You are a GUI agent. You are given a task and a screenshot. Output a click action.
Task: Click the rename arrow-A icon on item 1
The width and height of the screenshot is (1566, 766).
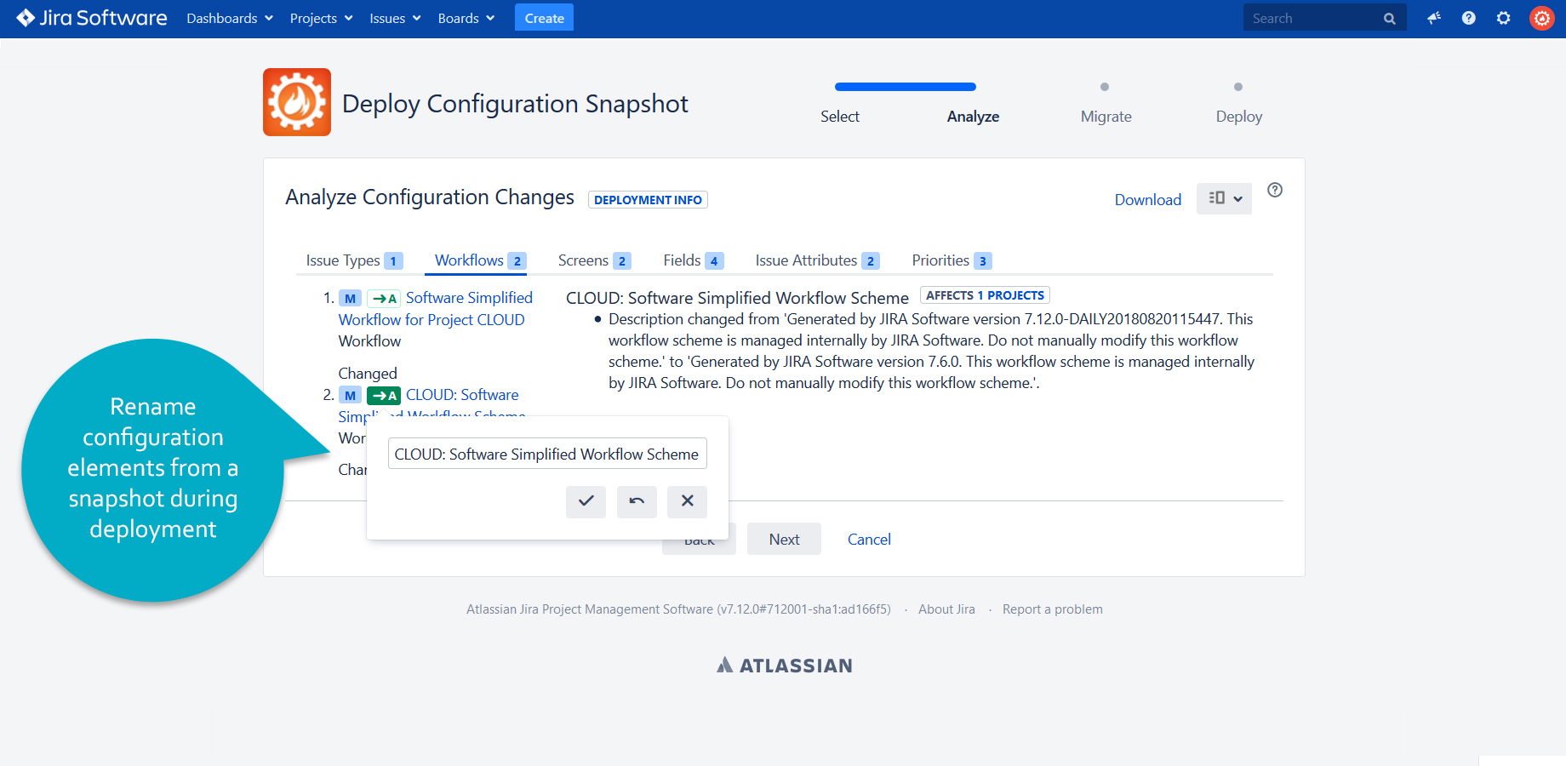pyautogui.click(x=383, y=299)
